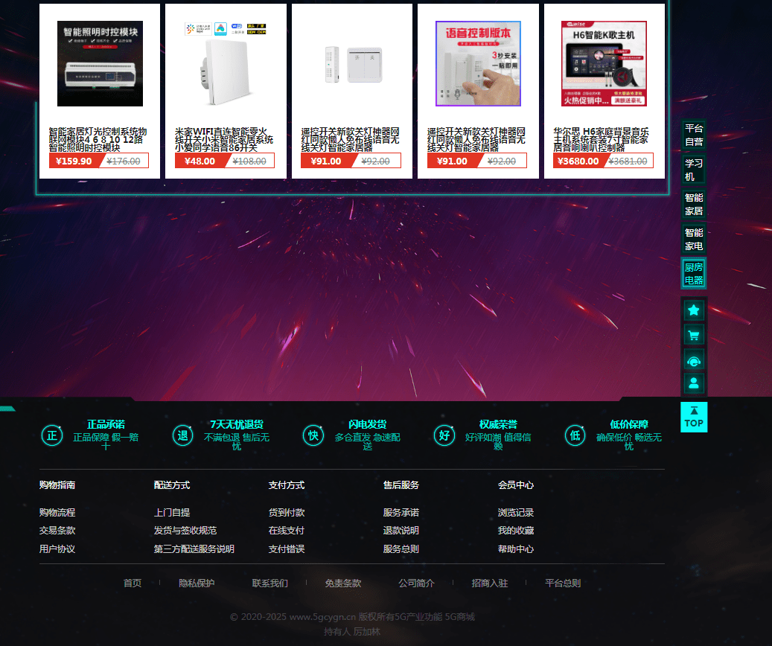The height and width of the screenshot is (646, 772).
Task: Open the 支付错误 footer link
Action: click(287, 549)
